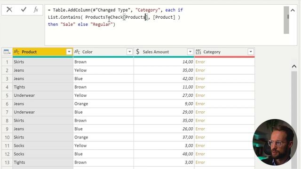Click Error in row 5 Category
This screenshot has width=301, height=169.
coord(200,95)
